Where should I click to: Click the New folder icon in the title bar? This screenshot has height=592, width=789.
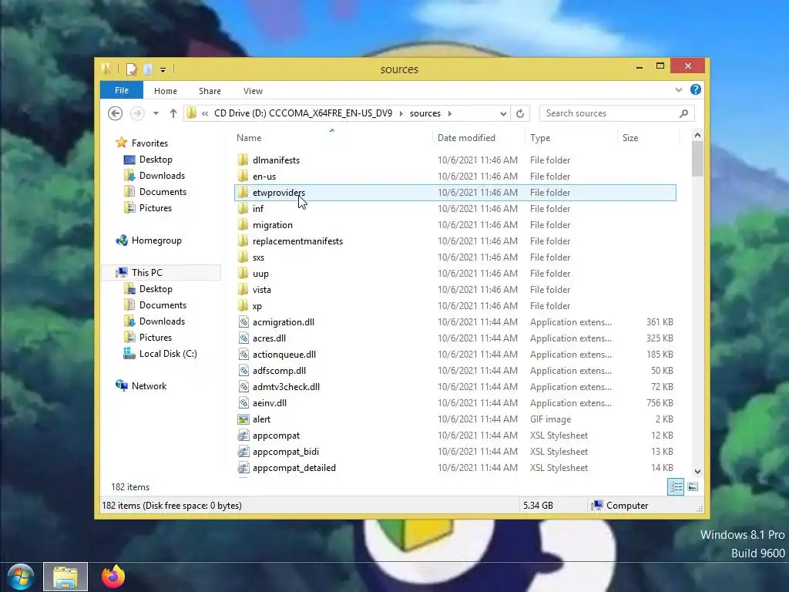click(x=148, y=69)
